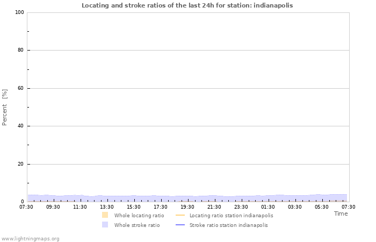Click the 09:30 time tick label

click(53, 207)
